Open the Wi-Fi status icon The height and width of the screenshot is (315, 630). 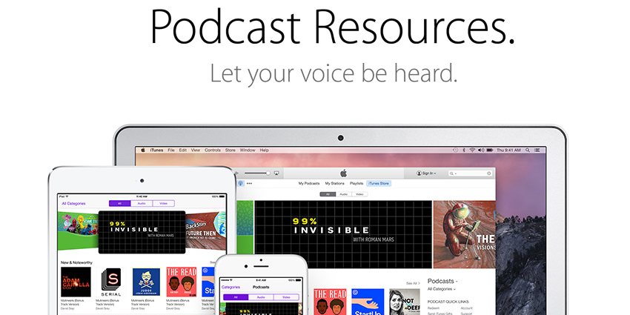tap(472, 150)
